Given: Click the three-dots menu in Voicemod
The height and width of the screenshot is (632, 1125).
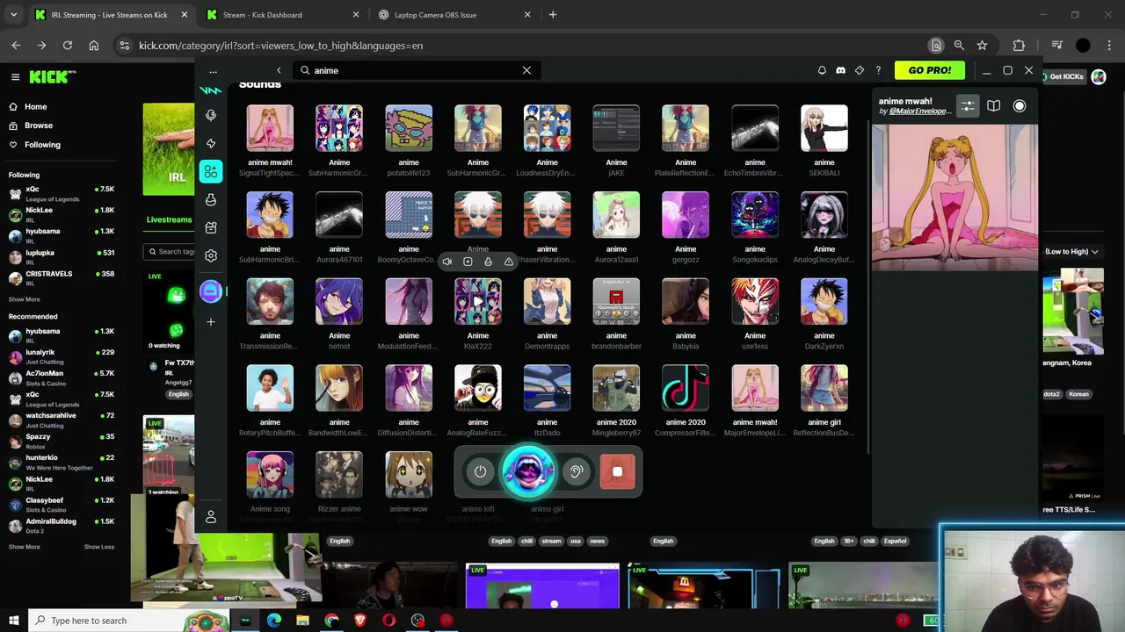Looking at the screenshot, I should tap(213, 71).
